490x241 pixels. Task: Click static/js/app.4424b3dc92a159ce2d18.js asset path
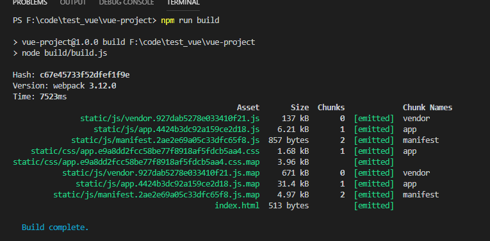[x=177, y=129]
